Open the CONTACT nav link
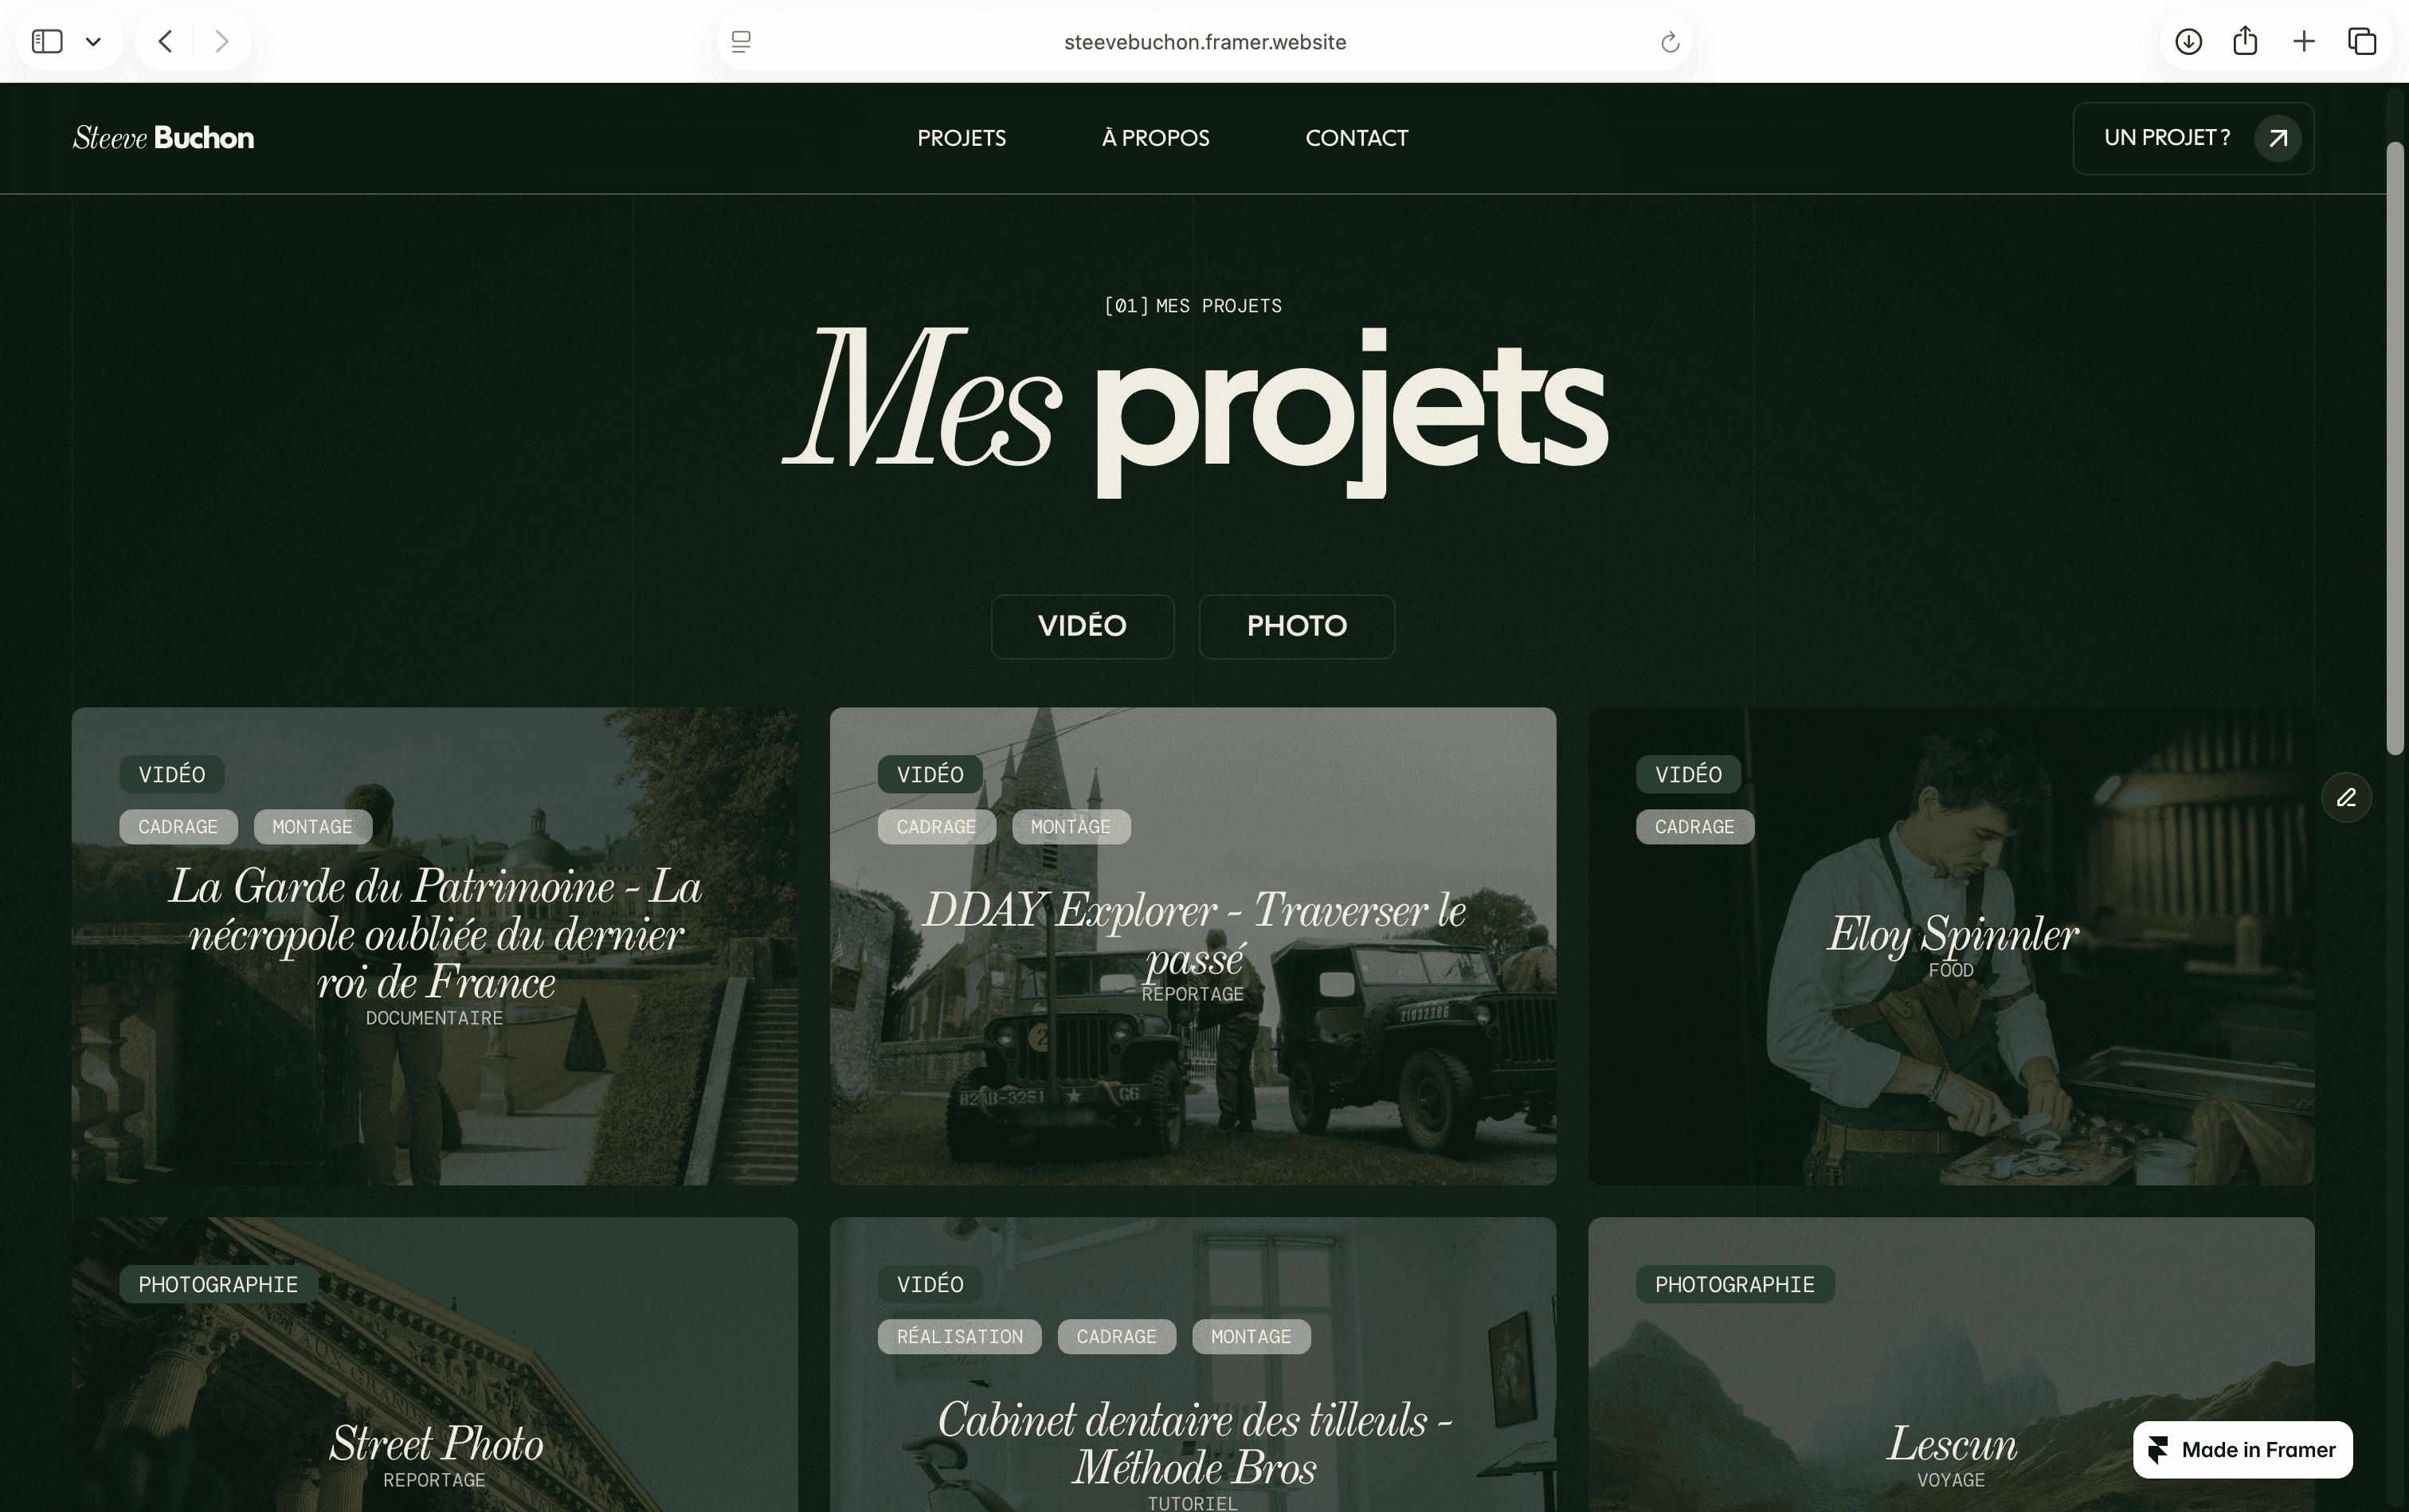2409x1512 pixels. (x=1356, y=138)
